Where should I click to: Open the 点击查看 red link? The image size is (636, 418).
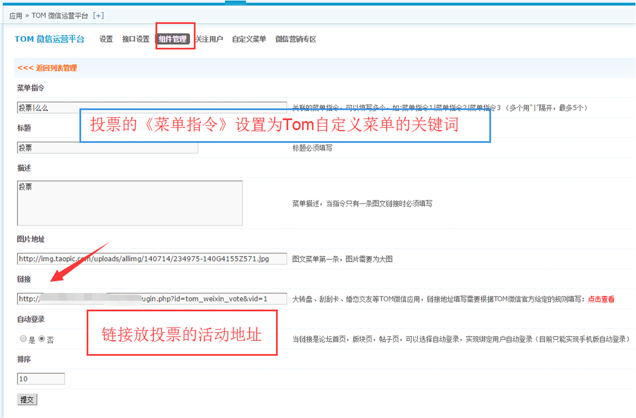pos(601,299)
